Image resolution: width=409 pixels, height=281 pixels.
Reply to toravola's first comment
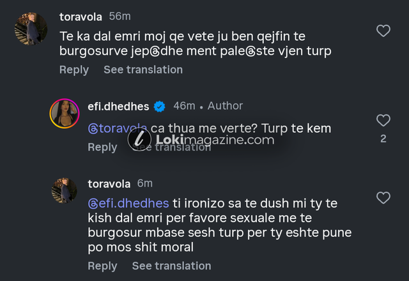point(74,70)
